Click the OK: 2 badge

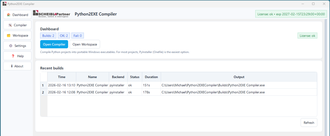(64, 36)
